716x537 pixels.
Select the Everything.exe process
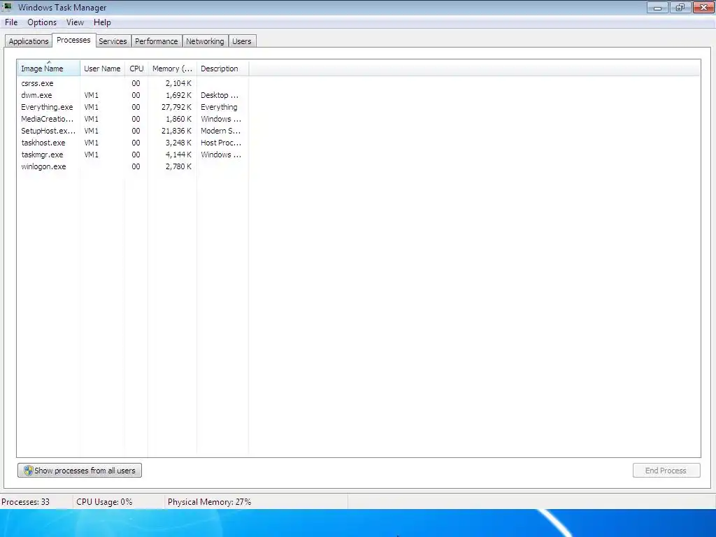(132, 107)
